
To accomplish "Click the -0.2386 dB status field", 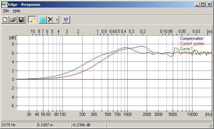I will click(x=88, y=125).
